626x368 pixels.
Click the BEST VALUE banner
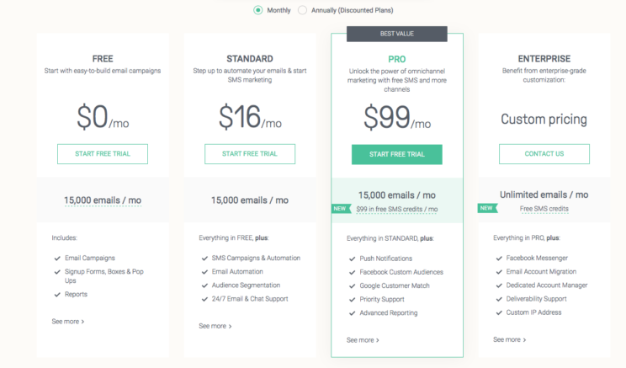click(x=397, y=34)
